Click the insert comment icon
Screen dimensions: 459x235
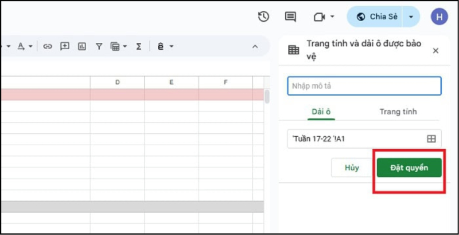click(65, 46)
